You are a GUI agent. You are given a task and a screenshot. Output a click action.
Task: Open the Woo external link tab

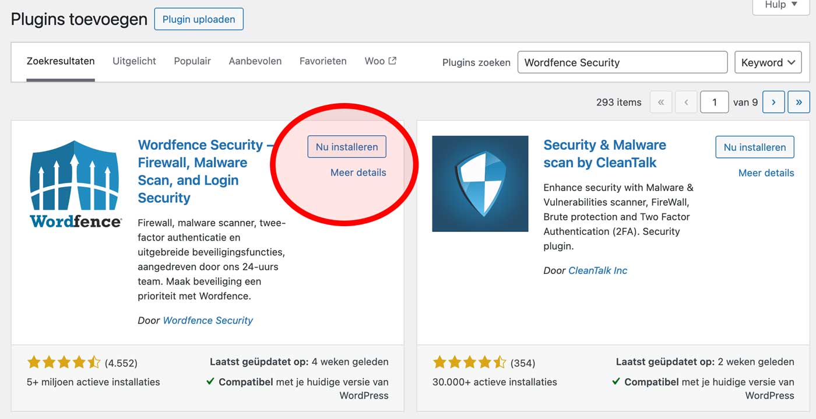(381, 61)
